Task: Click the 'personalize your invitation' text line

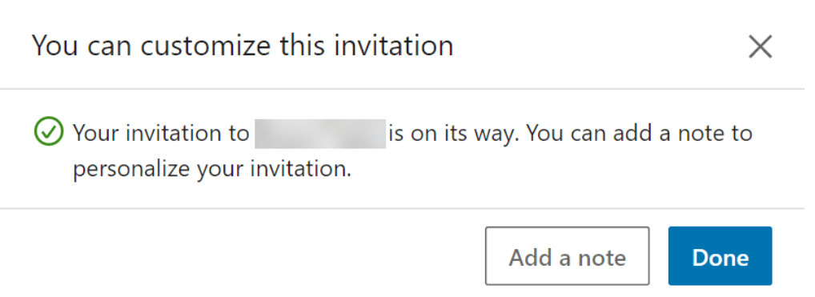Action: [x=212, y=170]
